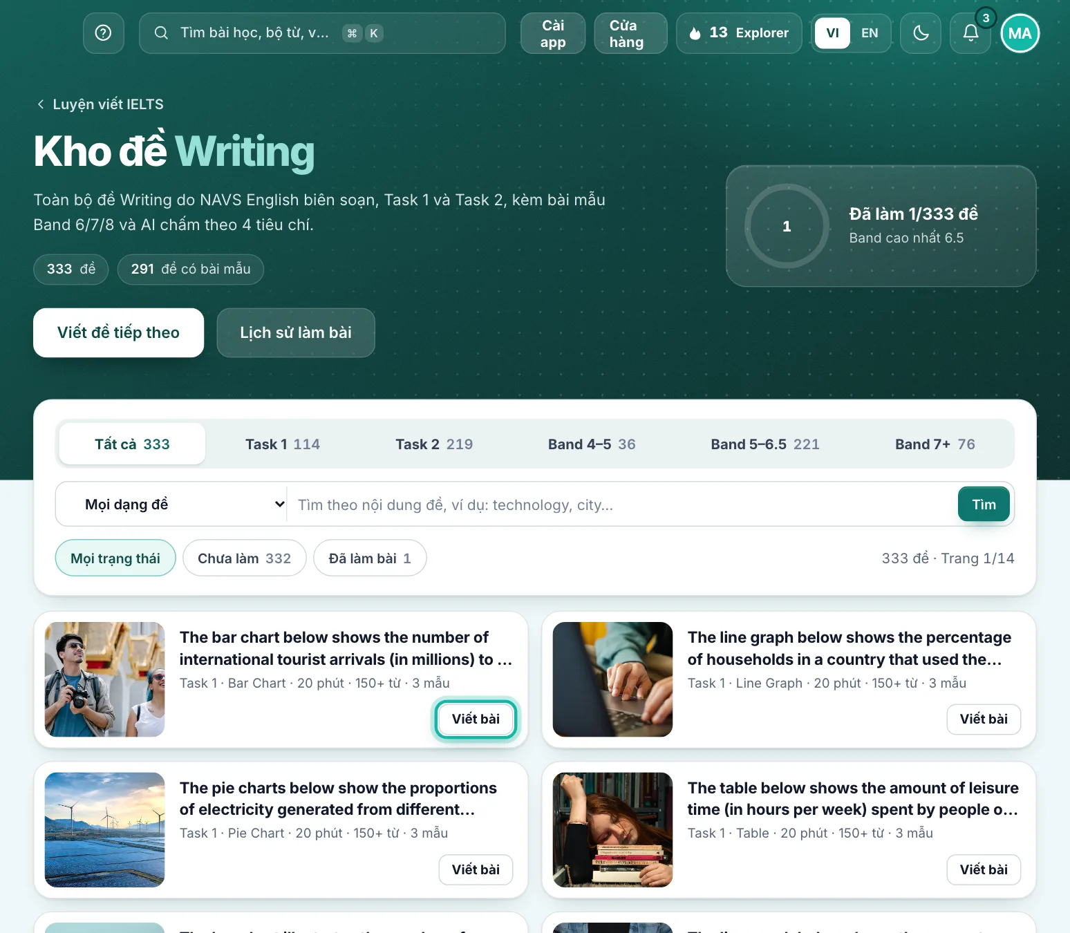Viewport: 1070px width, 933px height.
Task: Open the laptop hands thumbnail
Action: pos(612,679)
